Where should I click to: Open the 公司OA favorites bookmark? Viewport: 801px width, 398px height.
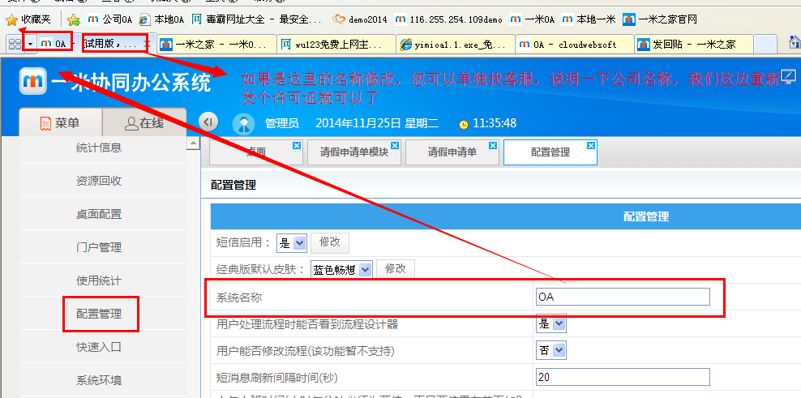click(109, 20)
